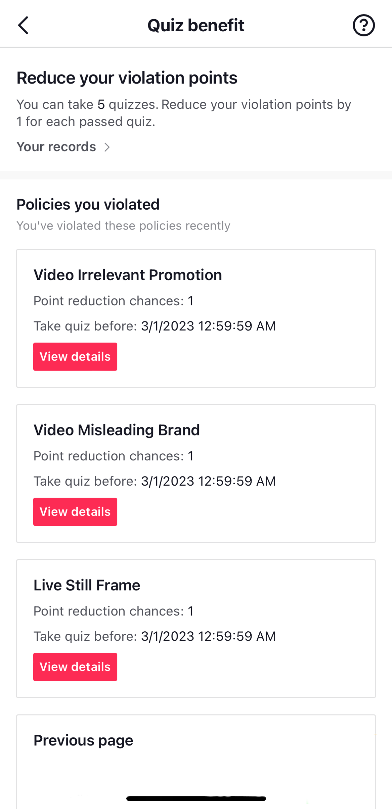This screenshot has width=392, height=809.
Task: View details for Video Misleading Brand
Action: [75, 512]
